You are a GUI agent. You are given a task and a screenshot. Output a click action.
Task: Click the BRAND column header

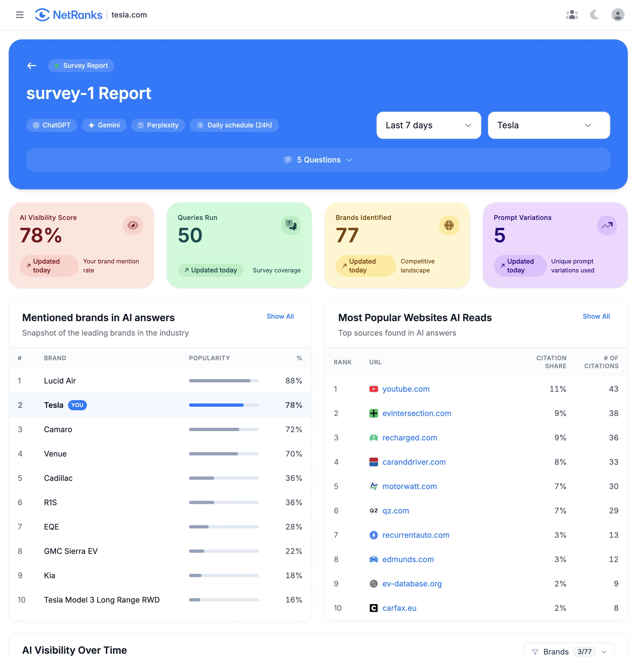55,358
